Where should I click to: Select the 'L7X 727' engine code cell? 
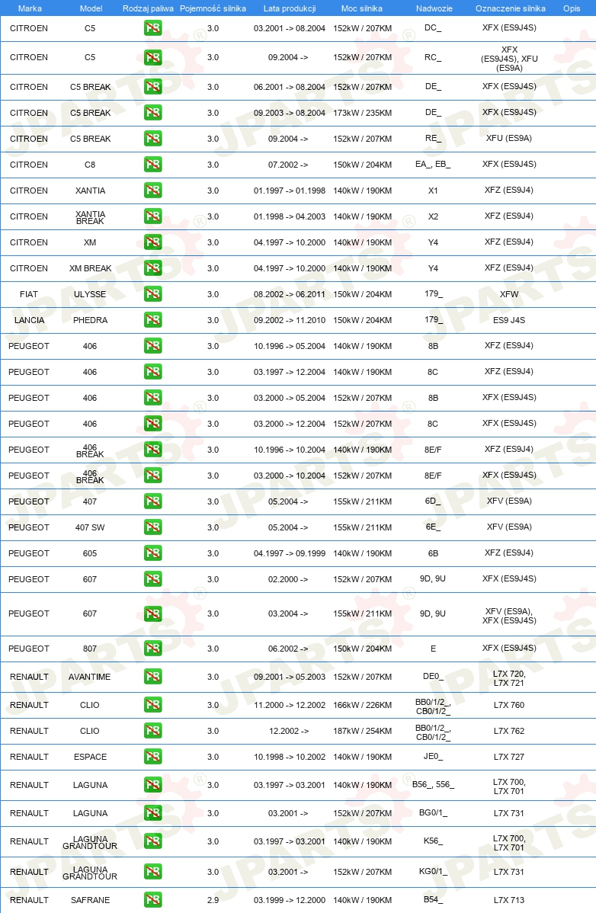[509, 756]
